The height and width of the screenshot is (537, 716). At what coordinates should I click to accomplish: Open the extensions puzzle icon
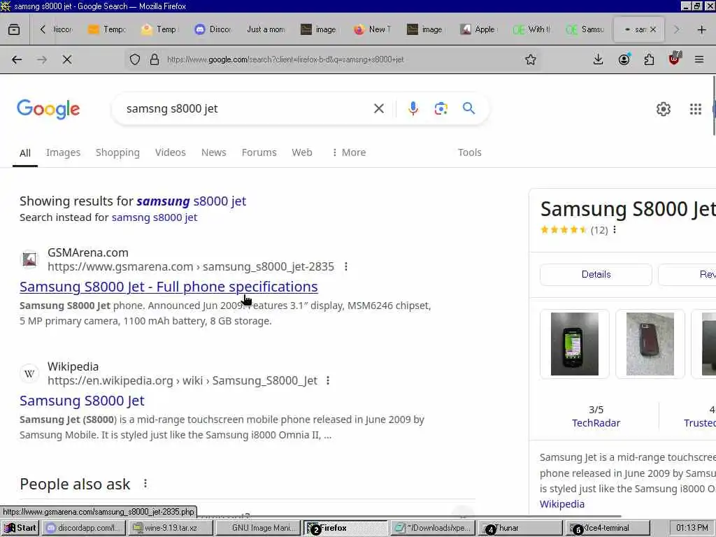point(649,59)
